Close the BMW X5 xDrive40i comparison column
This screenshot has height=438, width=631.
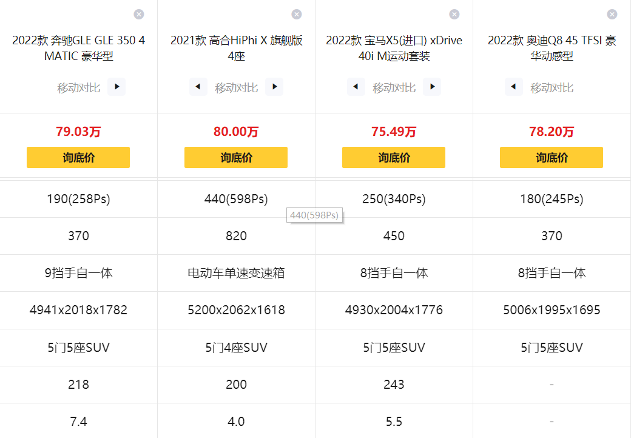pyautogui.click(x=454, y=14)
